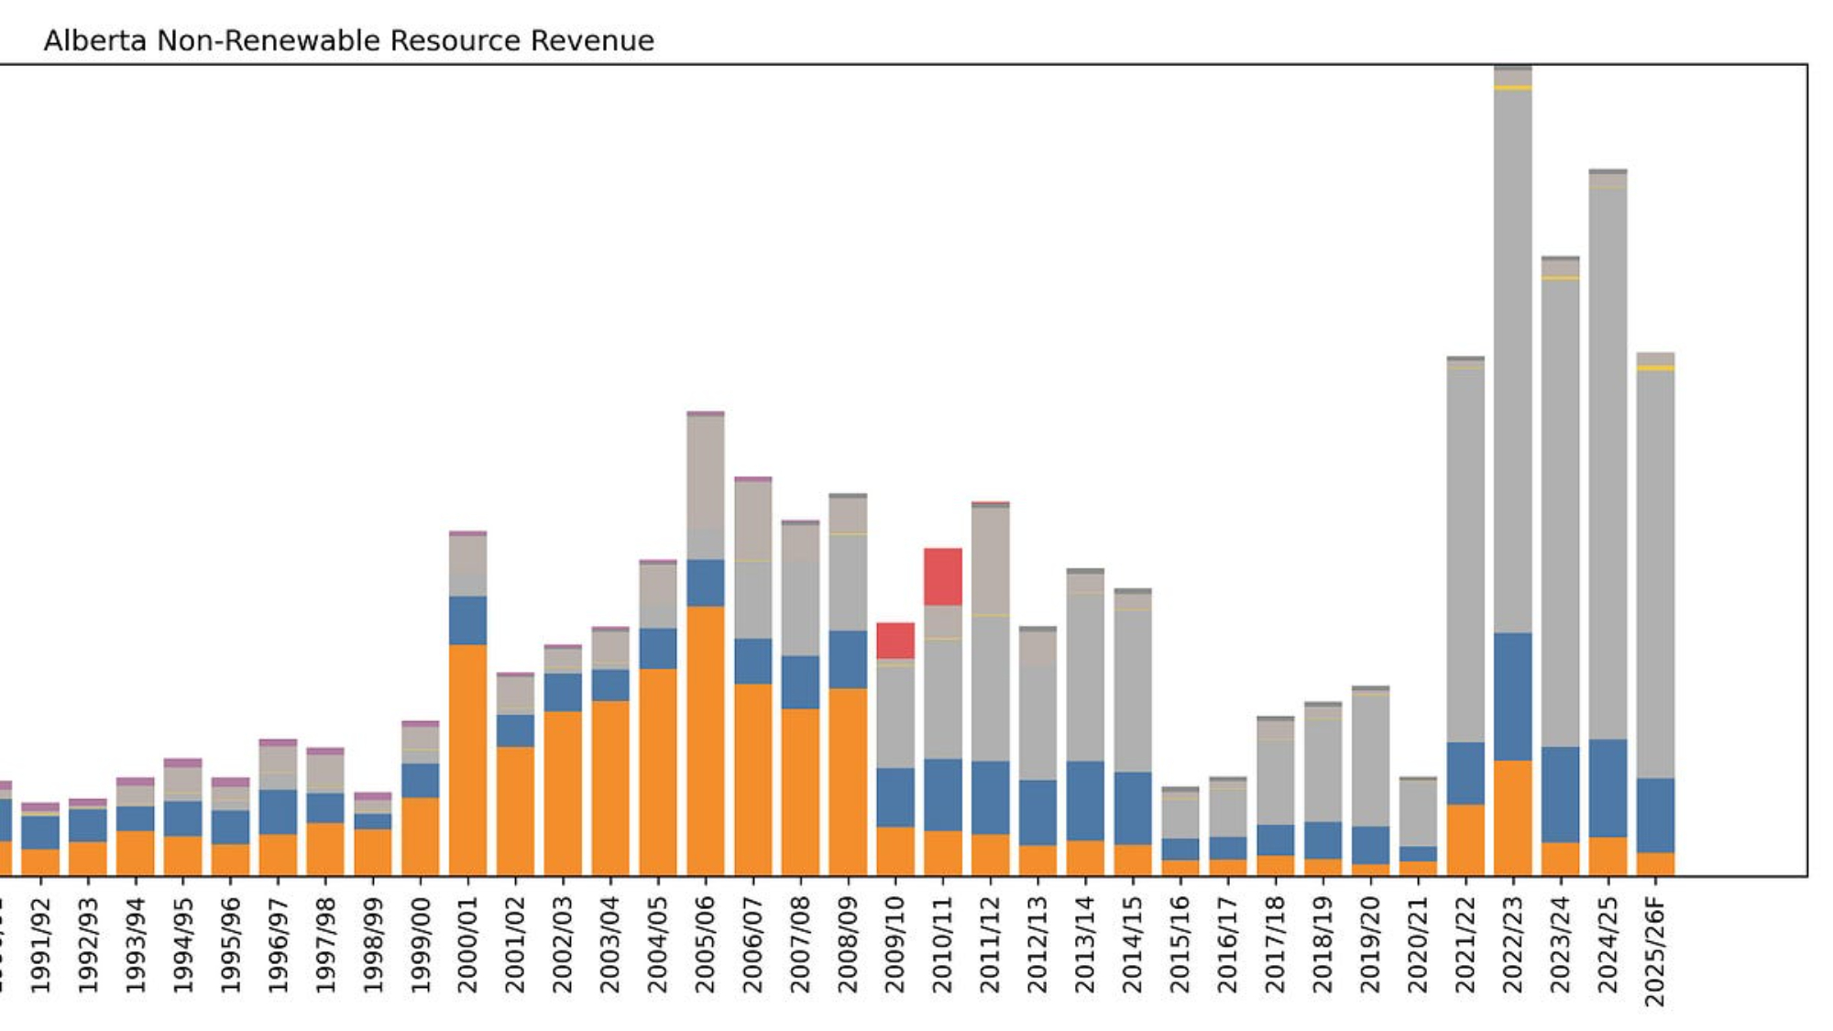Screen dimensions: 1833x1031
Task: Click the gray segment of the 2019/20 bar
Action: click(1370, 761)
